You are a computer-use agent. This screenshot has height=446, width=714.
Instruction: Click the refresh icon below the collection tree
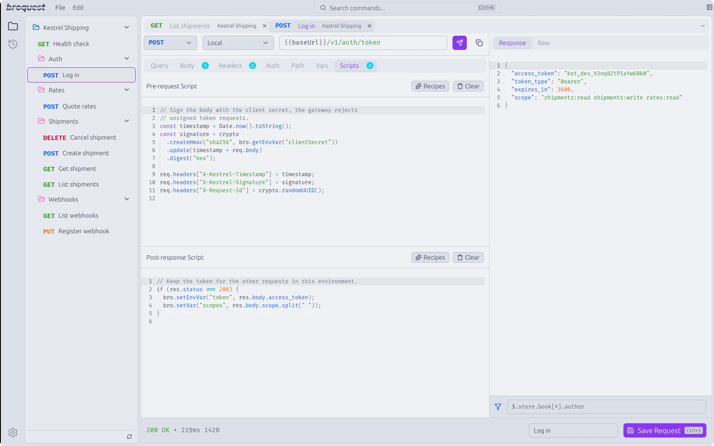pos(129,437)
